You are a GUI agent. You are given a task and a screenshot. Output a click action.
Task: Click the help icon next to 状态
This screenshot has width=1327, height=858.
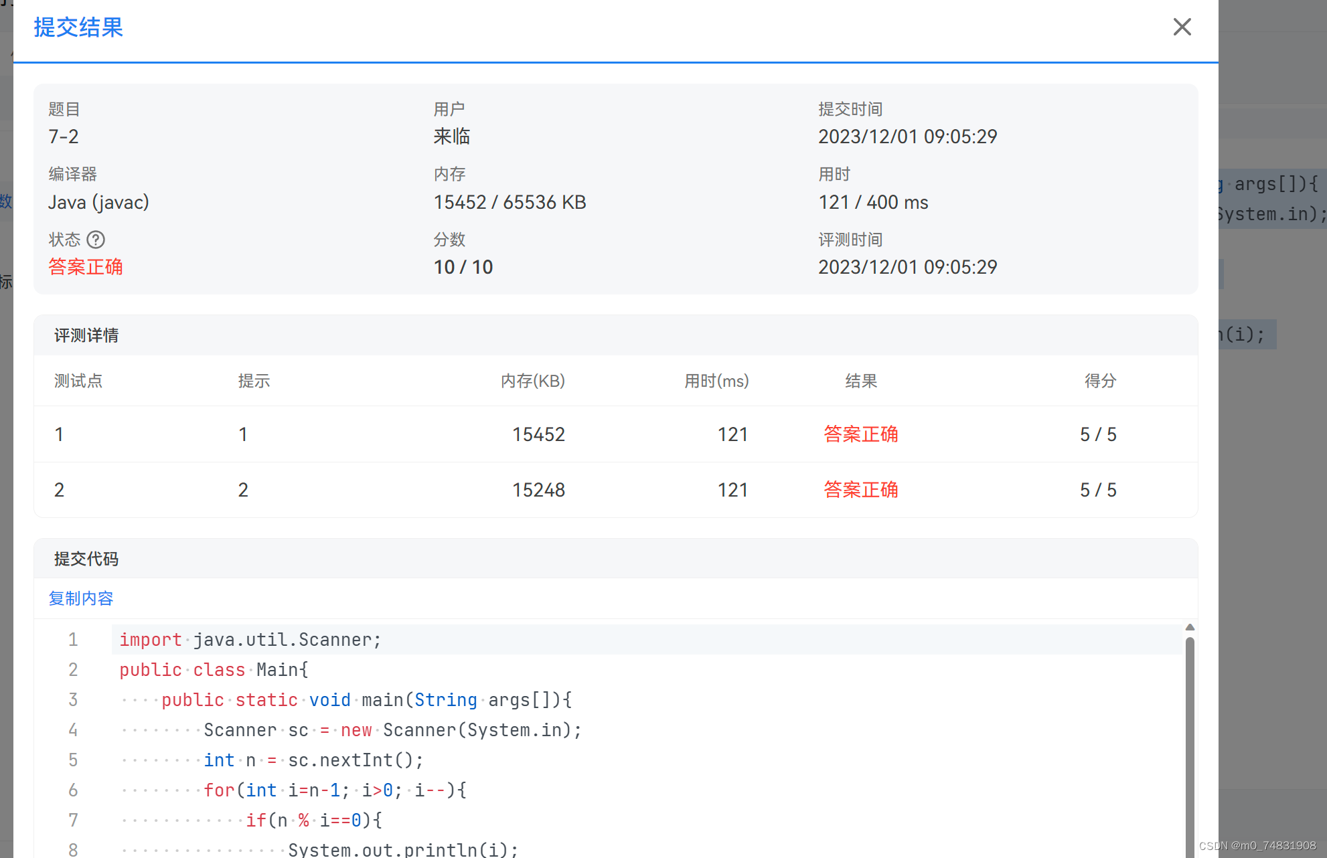pos(96,240)
